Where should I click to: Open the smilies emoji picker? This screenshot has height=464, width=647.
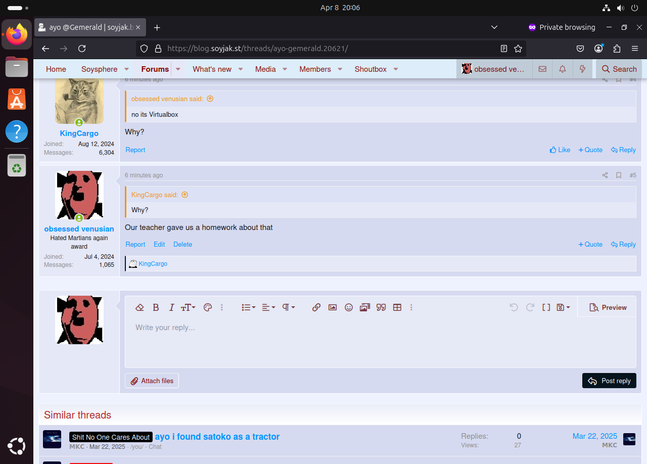click(349, 307)
